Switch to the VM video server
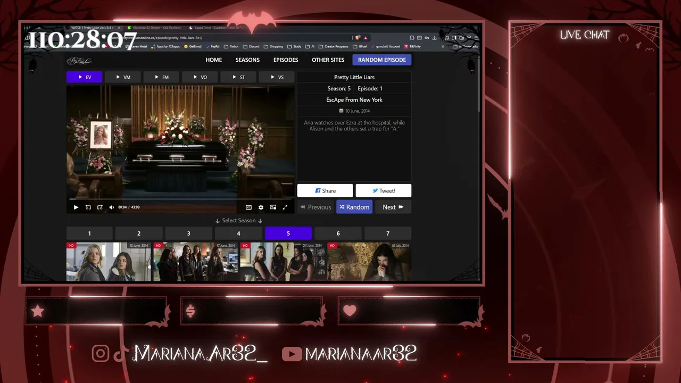This screenshot has width=681, height=383. pos(123,77)
